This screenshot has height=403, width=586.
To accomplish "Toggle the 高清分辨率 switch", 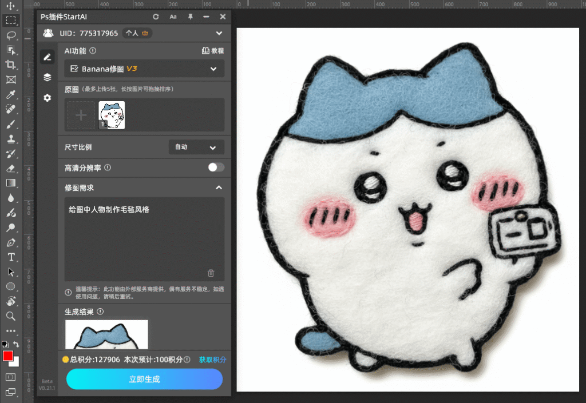I will coord(216,167).
